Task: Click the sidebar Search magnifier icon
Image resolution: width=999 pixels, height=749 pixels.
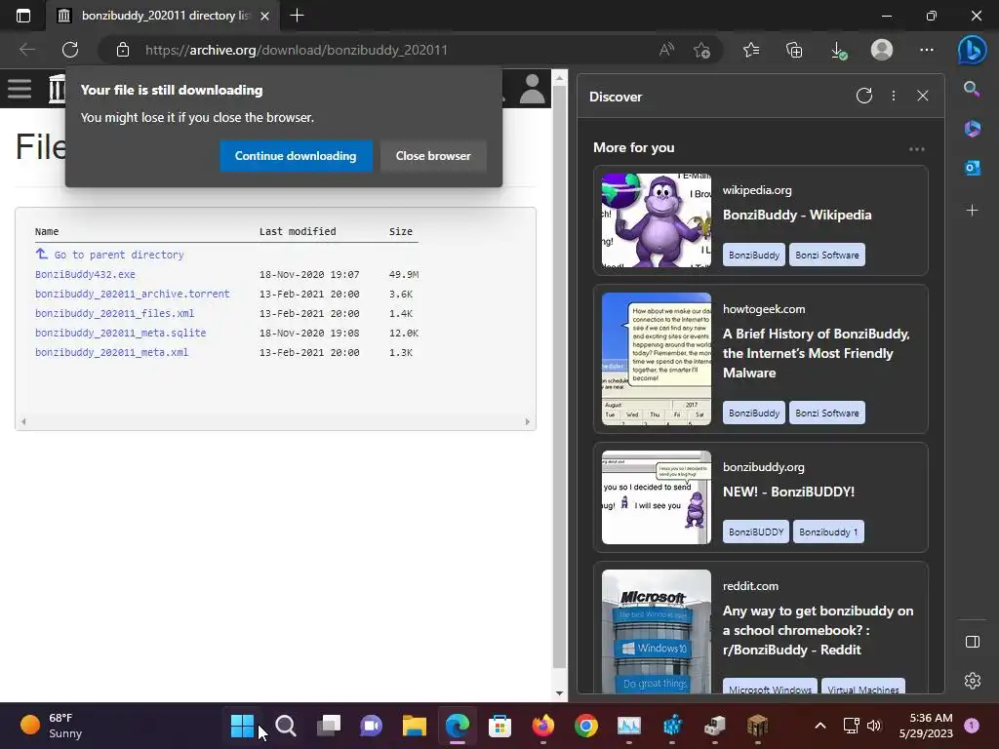Action: (972, 89)
